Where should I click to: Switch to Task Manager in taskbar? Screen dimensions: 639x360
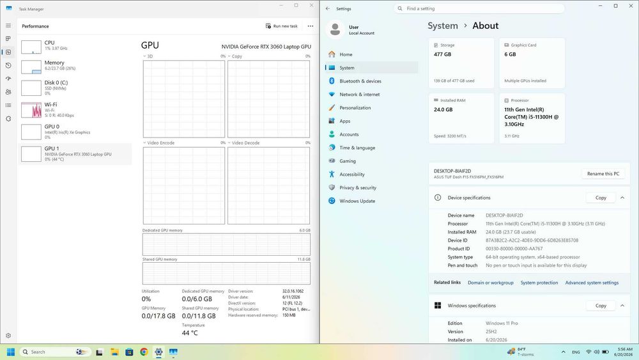point(173,352)
